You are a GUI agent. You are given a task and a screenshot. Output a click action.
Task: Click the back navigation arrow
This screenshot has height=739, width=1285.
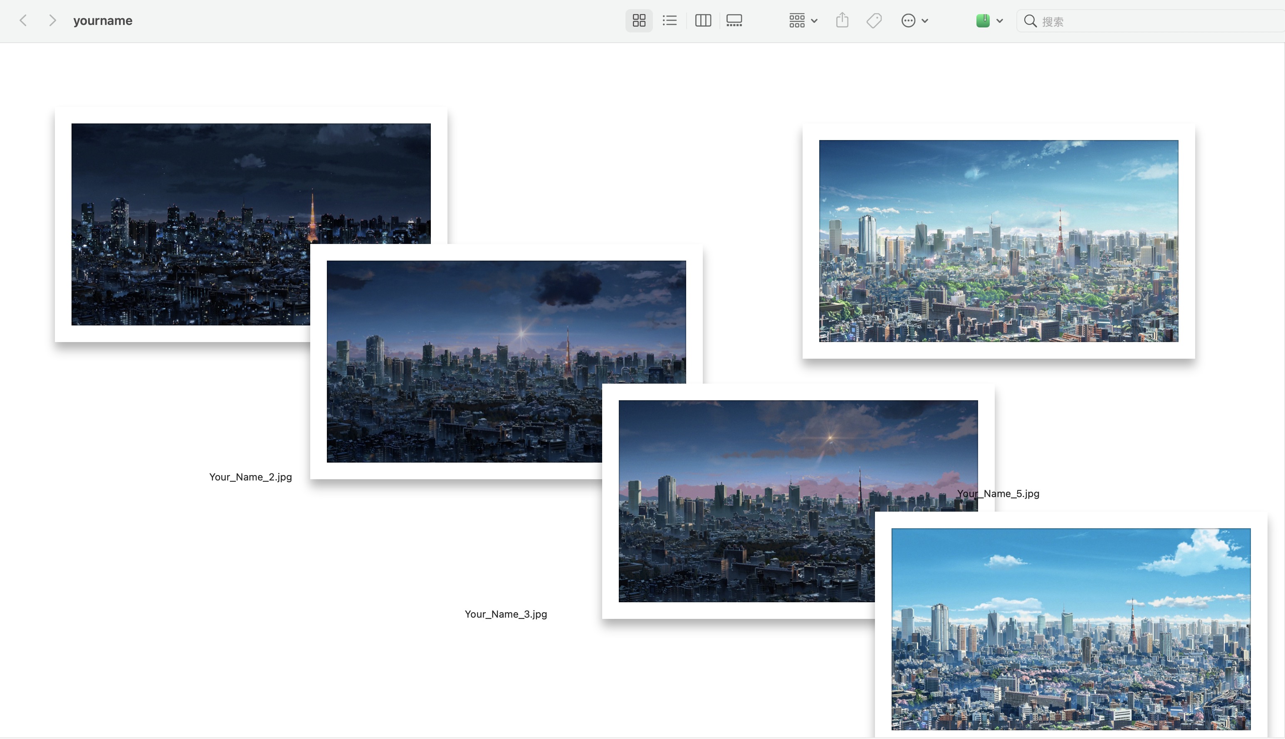23,21
